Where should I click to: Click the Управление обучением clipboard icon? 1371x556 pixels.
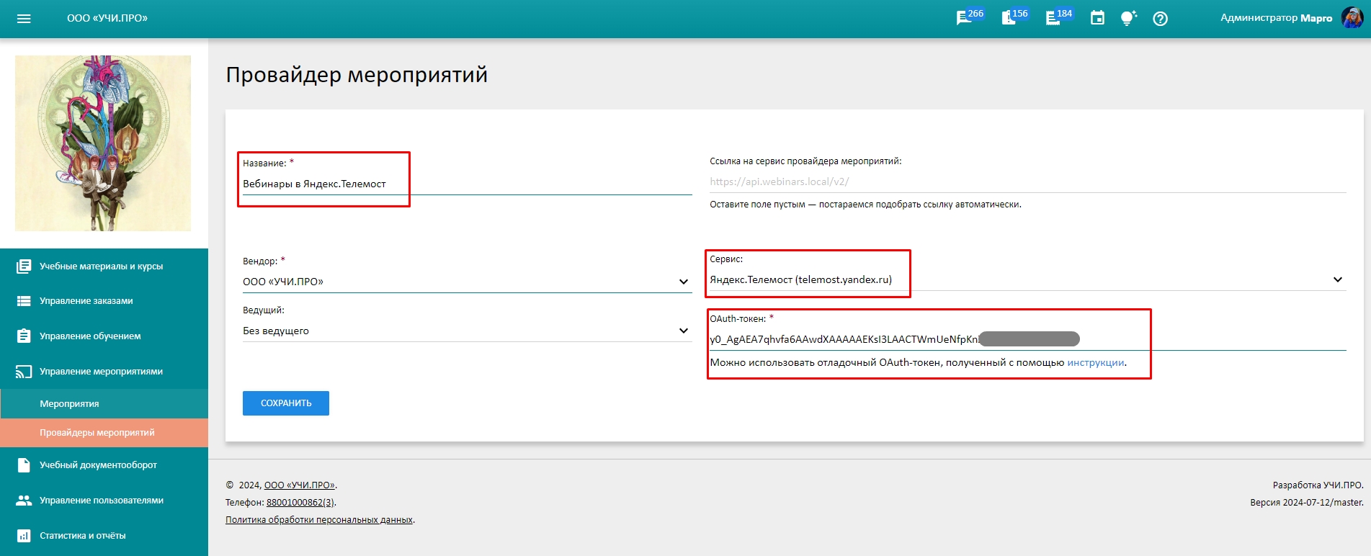coord(24,336)
